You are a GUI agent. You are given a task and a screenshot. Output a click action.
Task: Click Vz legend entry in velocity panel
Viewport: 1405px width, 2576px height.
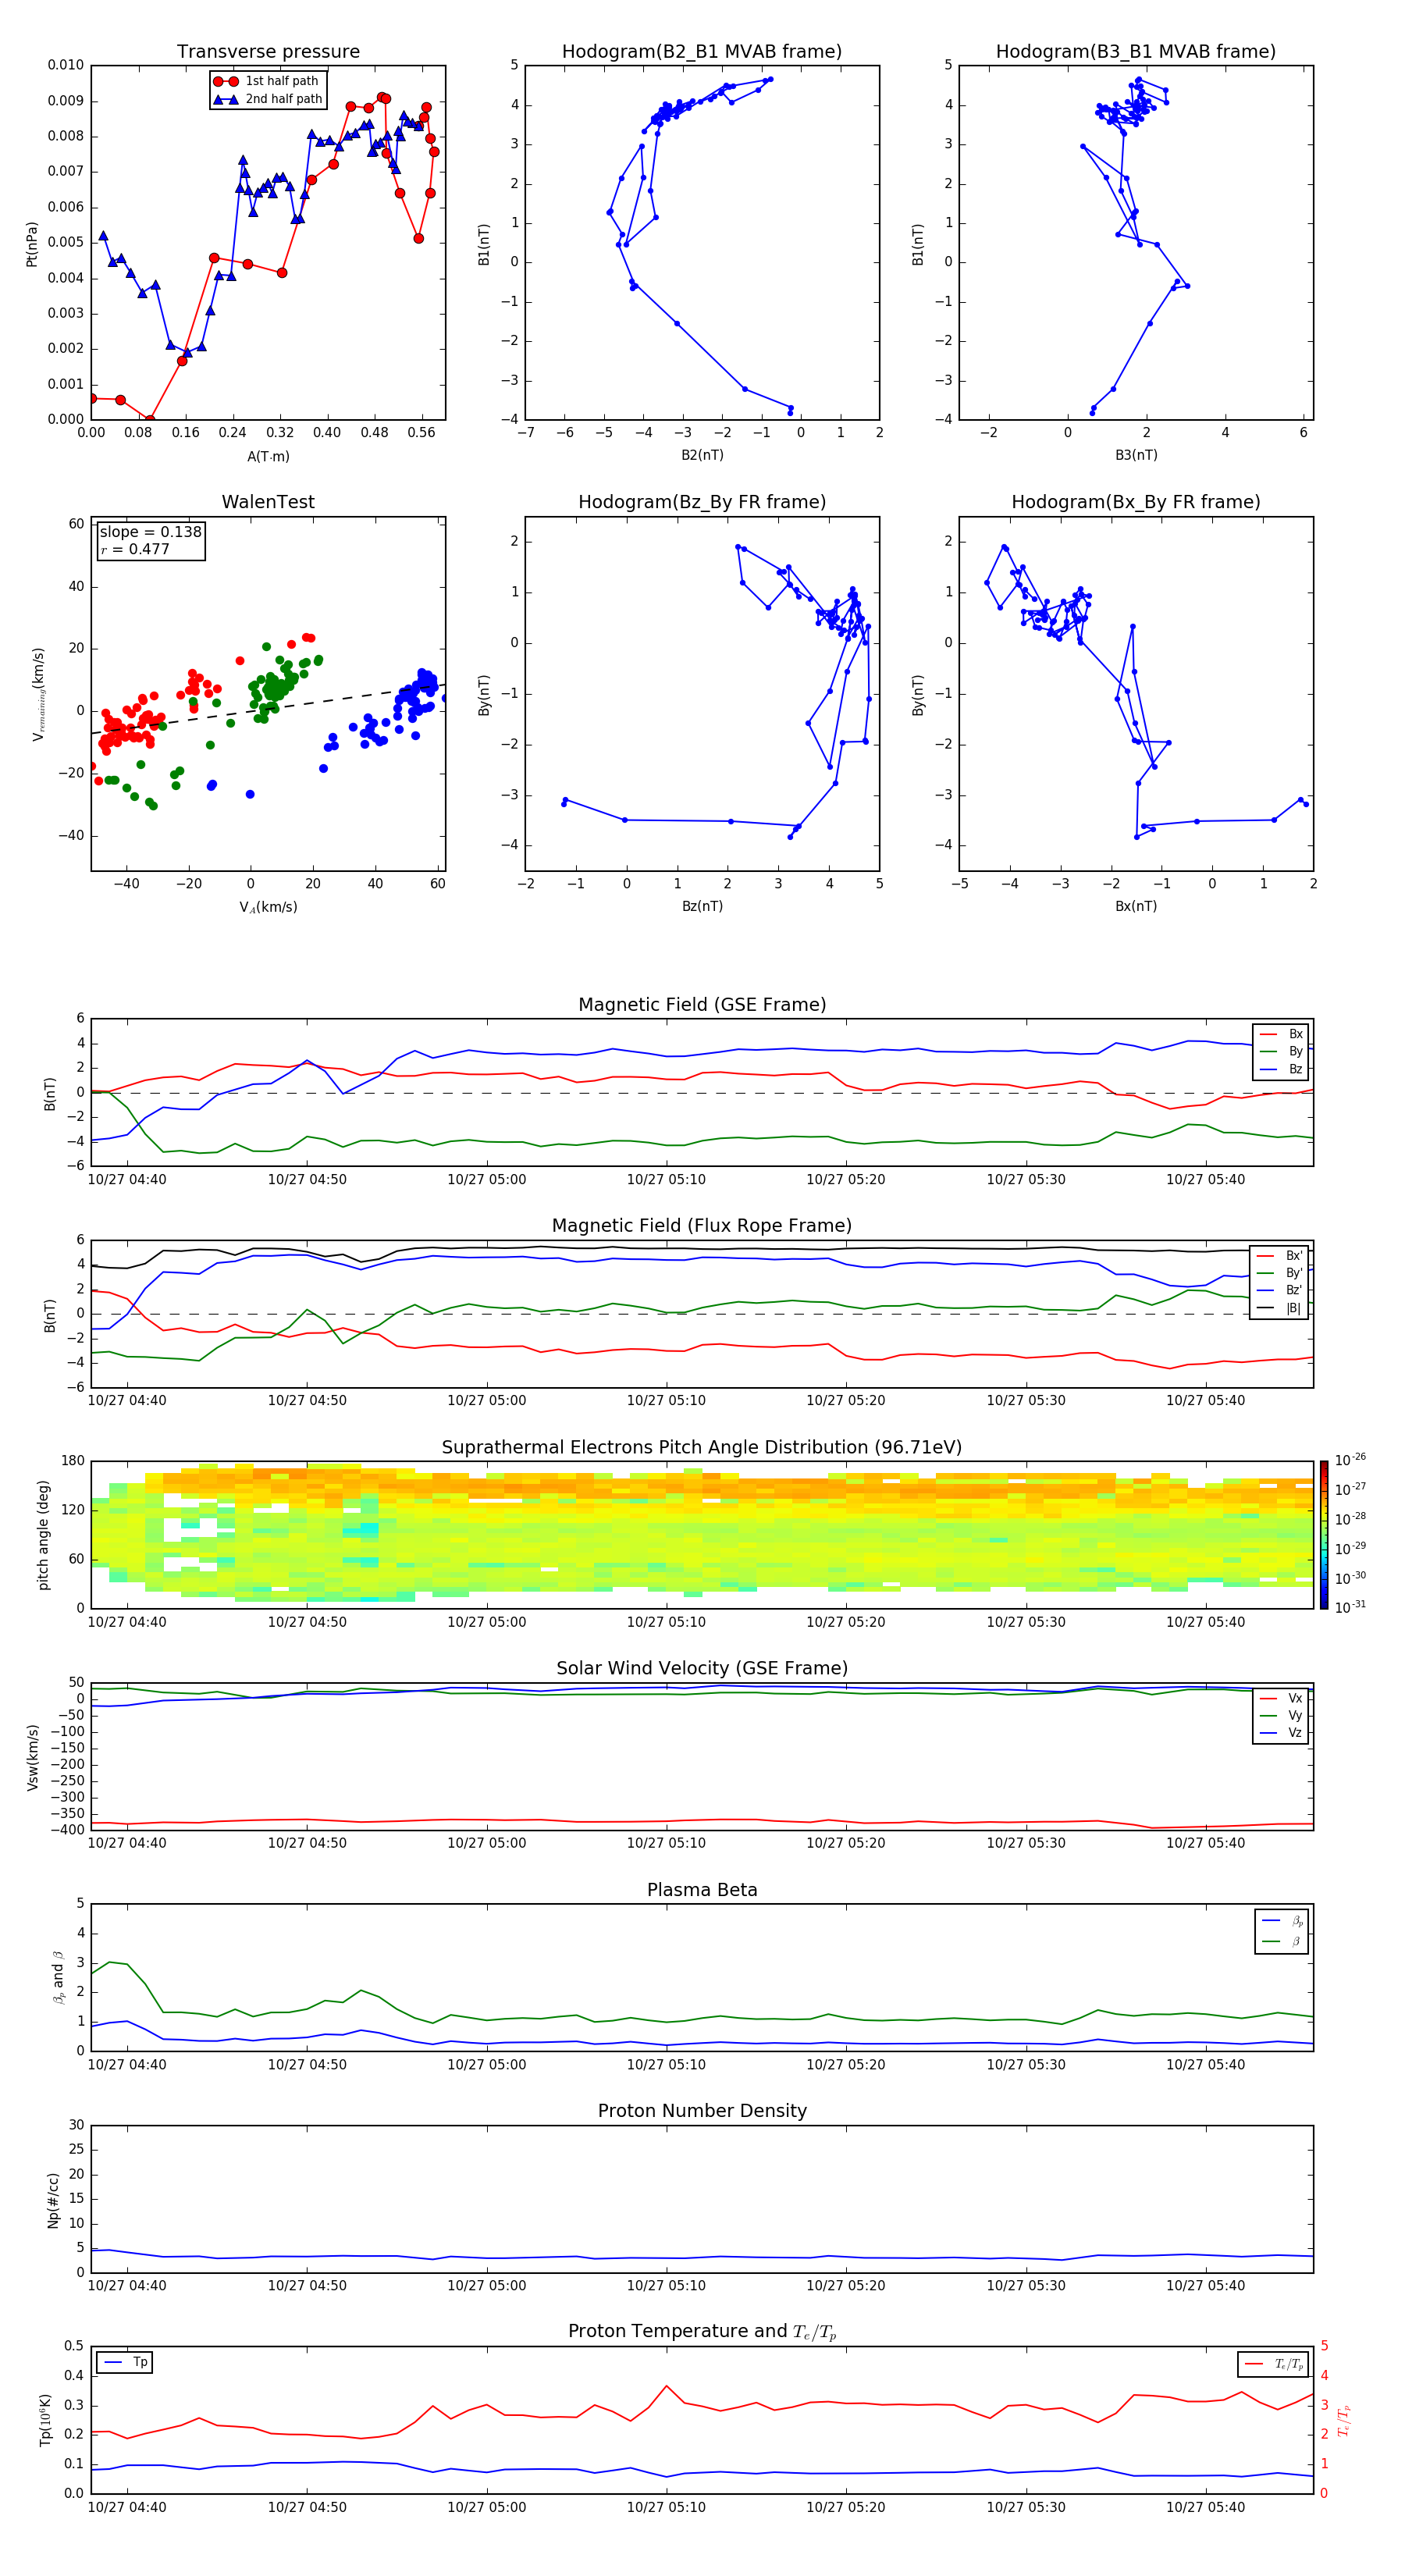[x=1282, y=1733]
